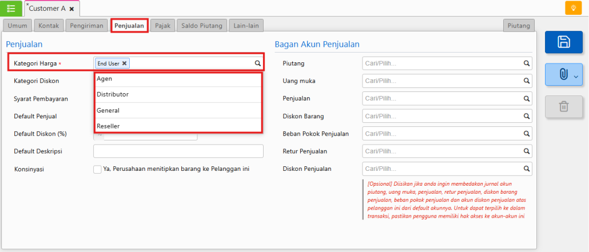589x252 pixels.
Task: Open the green main menu list icon
Action: 11,8
